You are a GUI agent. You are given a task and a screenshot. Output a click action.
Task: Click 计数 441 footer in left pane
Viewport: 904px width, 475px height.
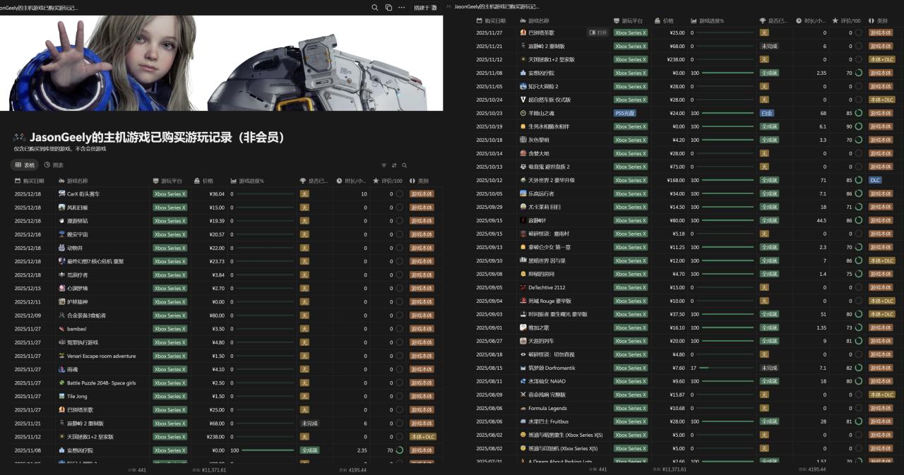pyautogui.click(x=137, y=469)
